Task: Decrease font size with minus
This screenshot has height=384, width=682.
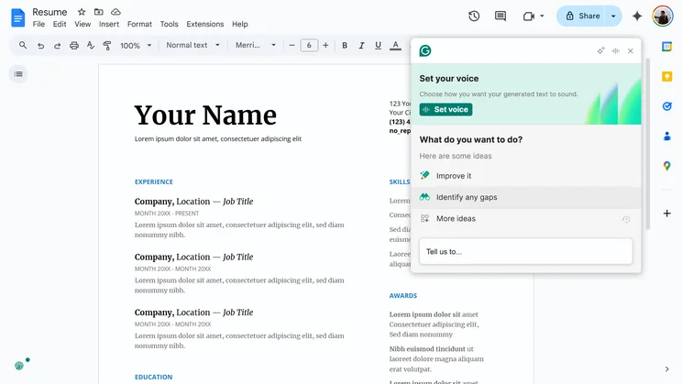Action: pos(291,45)
